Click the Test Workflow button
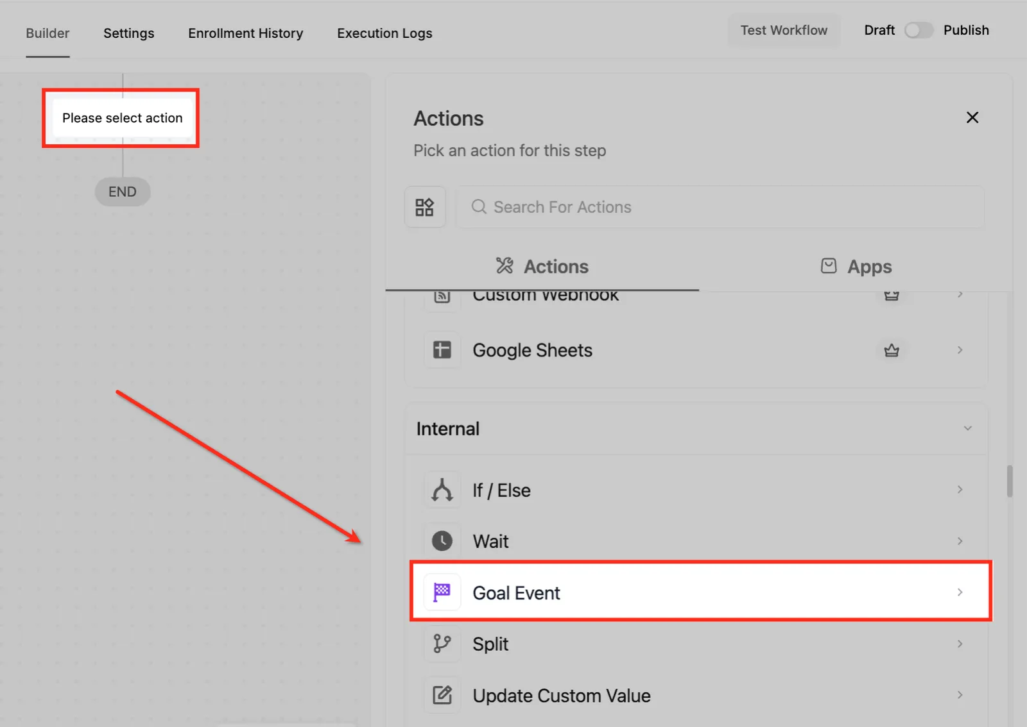The width and height of the screenshot is (1027, 727). pos(784,31)
